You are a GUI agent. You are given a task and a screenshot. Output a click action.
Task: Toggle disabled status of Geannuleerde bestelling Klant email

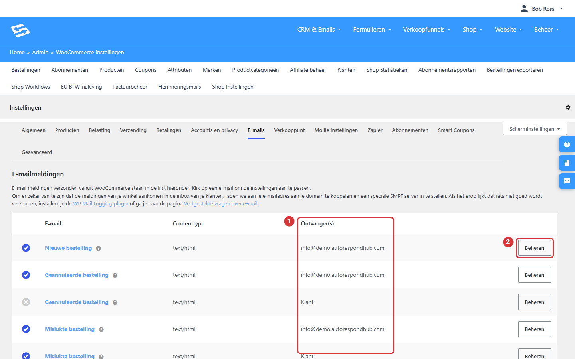[26, 302]
